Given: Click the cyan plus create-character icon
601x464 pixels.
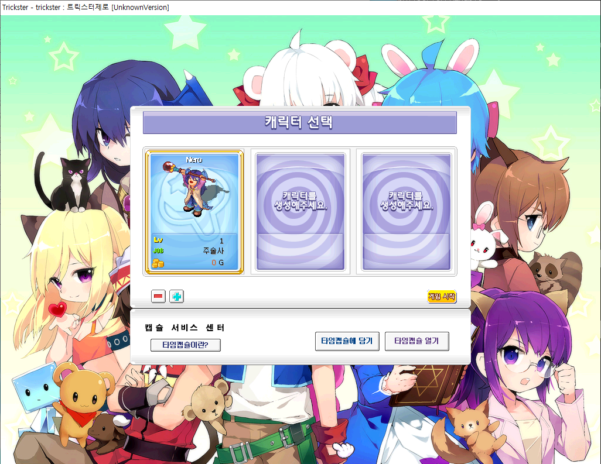Looking at the screenshot, I should [176, 296].
